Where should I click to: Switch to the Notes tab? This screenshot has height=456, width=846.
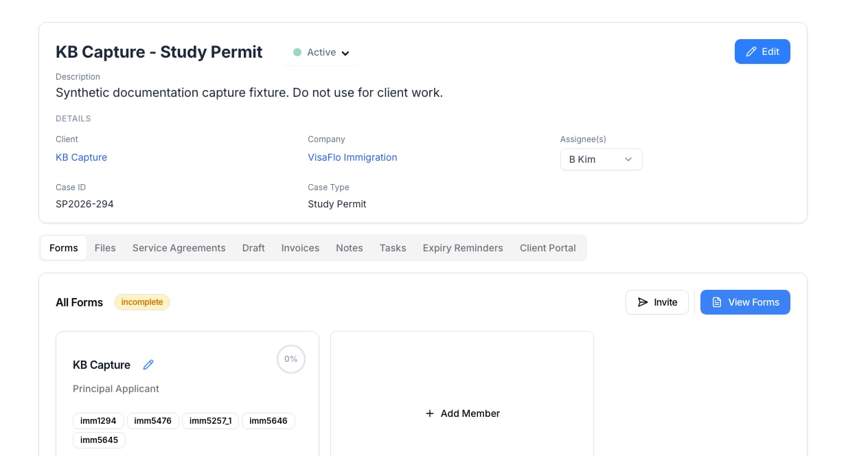(350, 248)
